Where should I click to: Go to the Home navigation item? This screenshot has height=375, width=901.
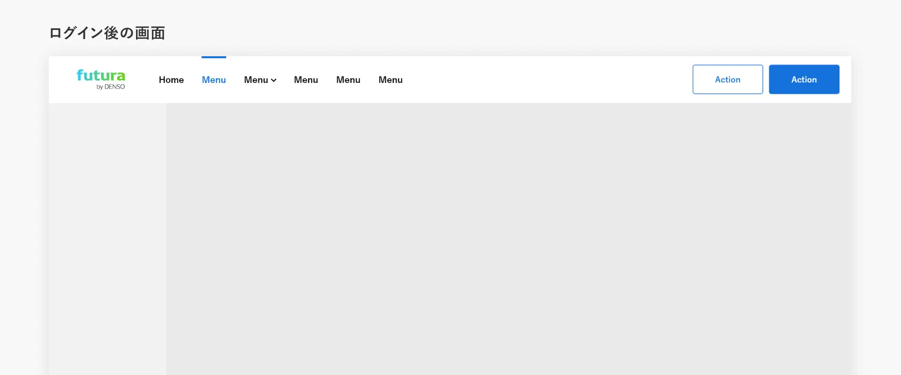click(x=171, y=80)
